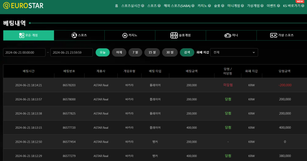The height and width of the screenshot is (161, 307).
Task: Click the 베팅내역 page heading
Action: coord(14,23)
